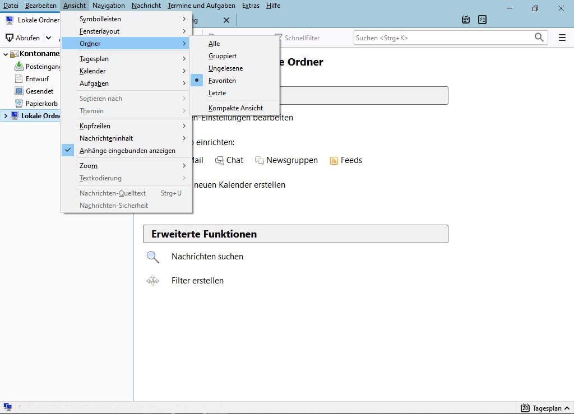Expand the Lokale Ordner tree node

6,116
